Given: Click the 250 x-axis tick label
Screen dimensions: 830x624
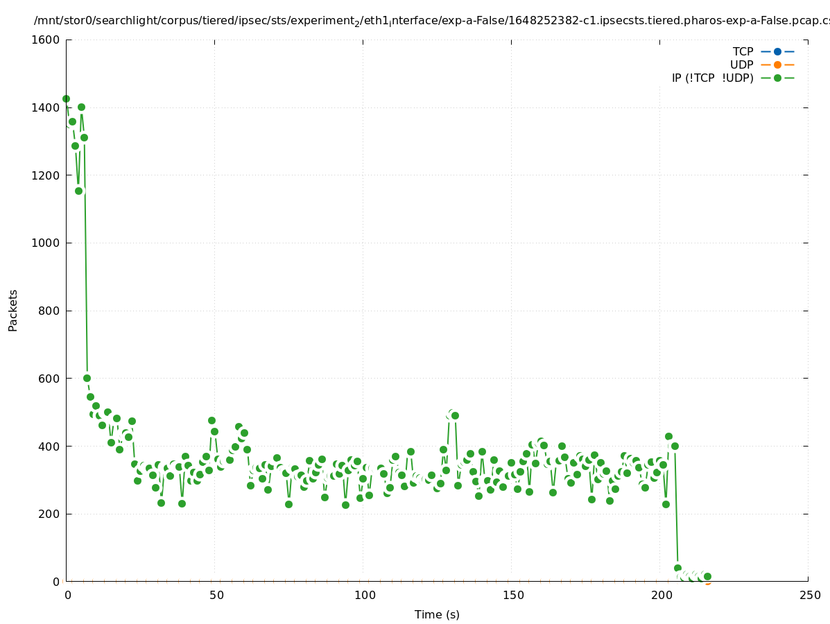Looking at the screenshot, I should point(809,596).
